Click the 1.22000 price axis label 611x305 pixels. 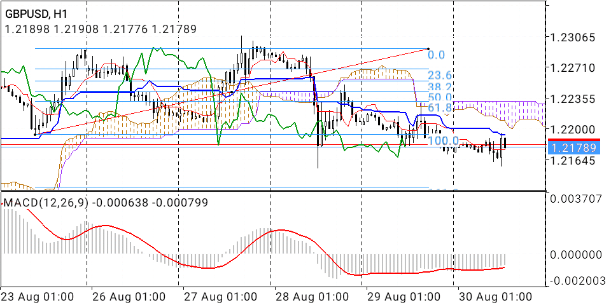(574, 129)
